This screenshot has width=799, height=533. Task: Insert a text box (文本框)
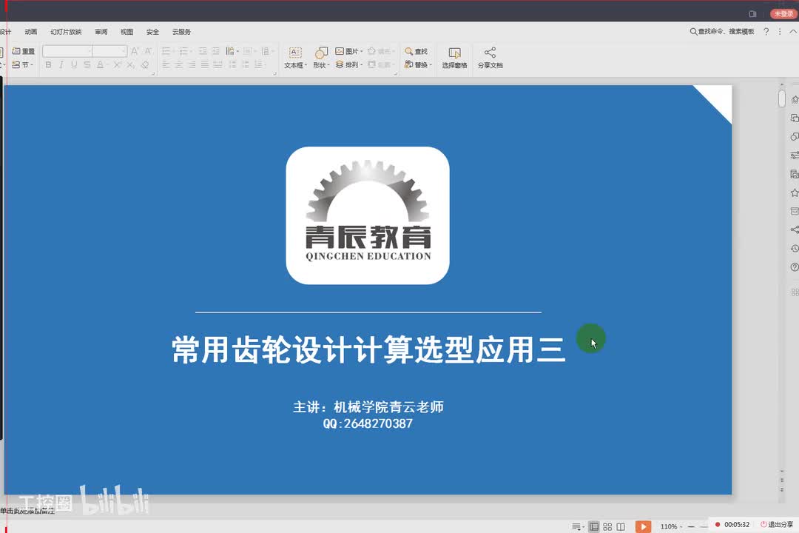click(x=295, y=58)
